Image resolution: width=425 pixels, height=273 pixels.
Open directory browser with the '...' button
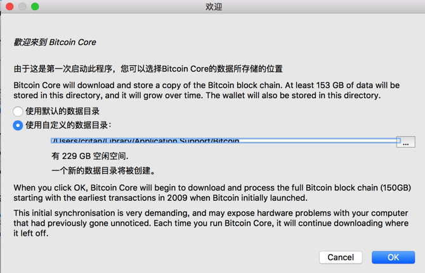pyautogui.click(x=406, y=142)
